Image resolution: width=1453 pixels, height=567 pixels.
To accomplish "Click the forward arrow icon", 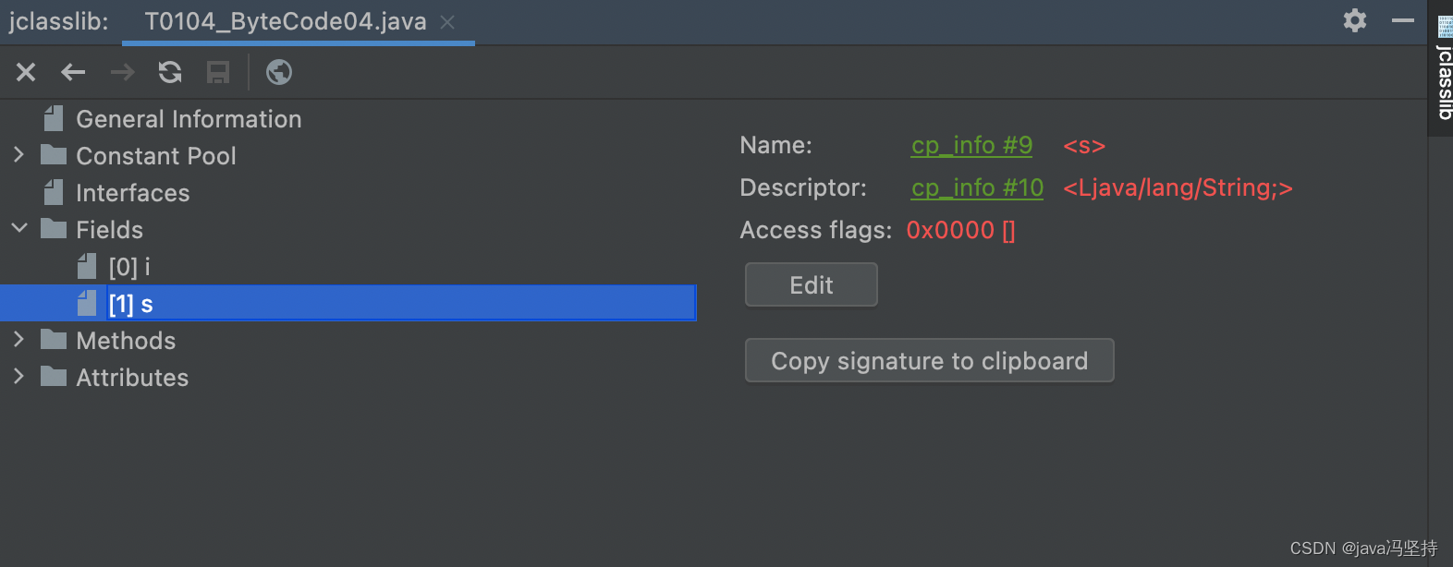I will click(122, 72).
